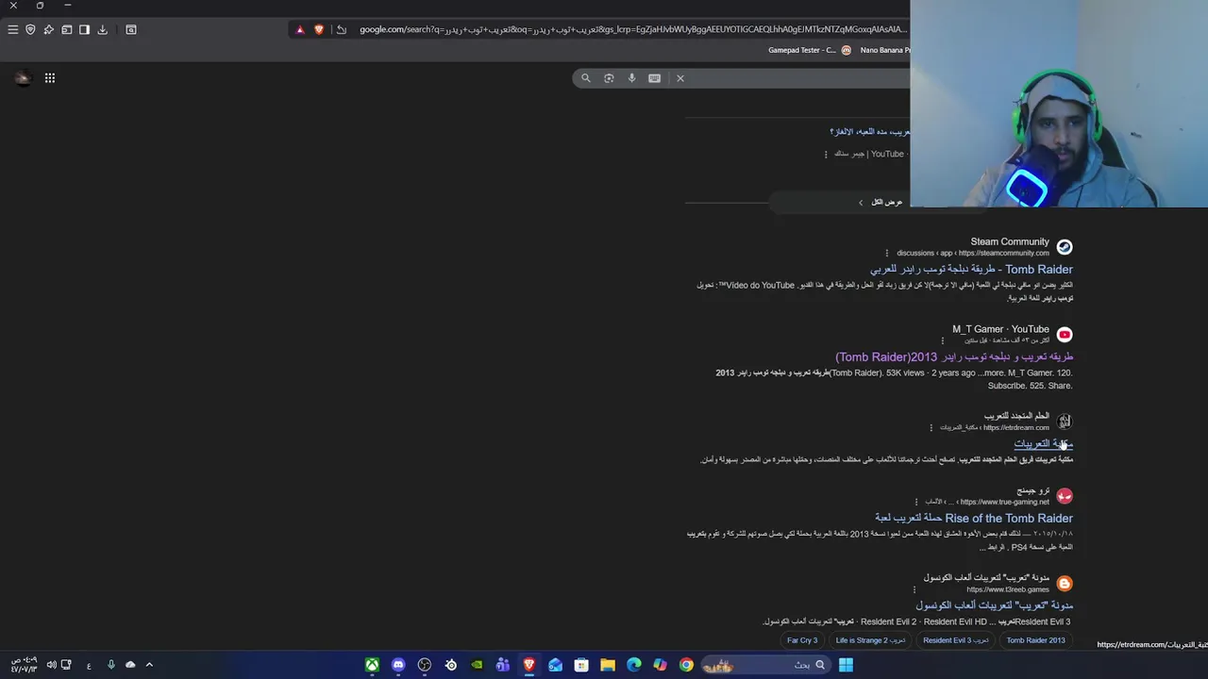Select the Tomb Raider 2013 chip

[x=1035, y=640]
